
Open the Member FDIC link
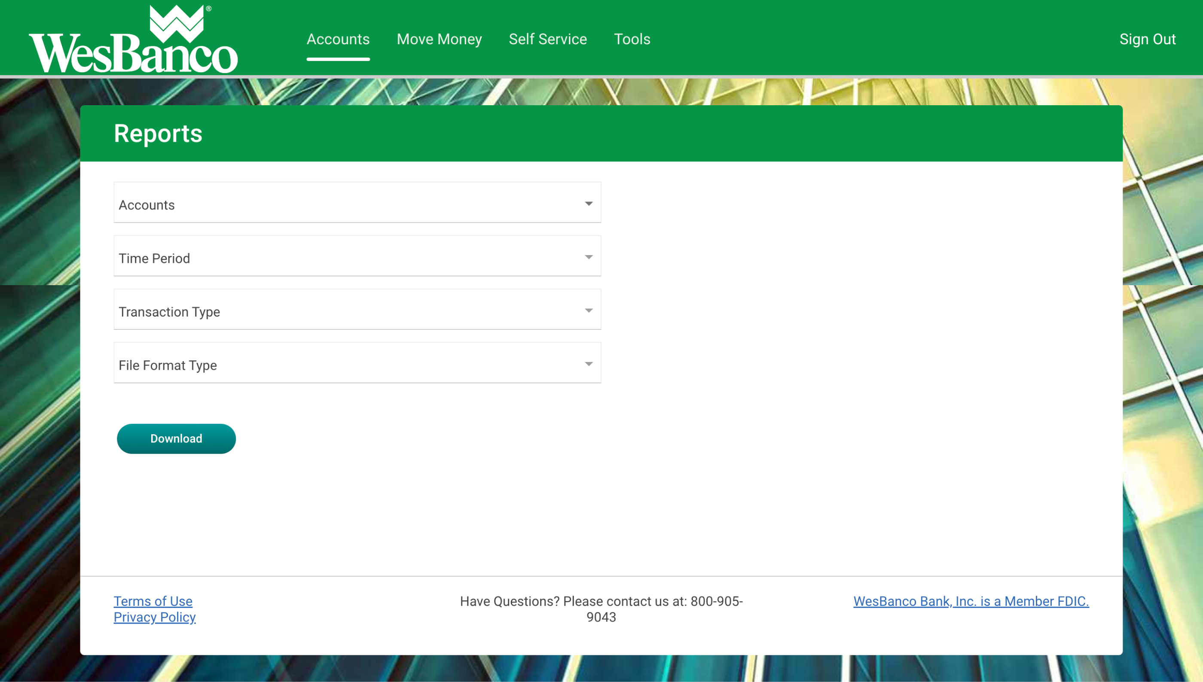pos(971,601)
